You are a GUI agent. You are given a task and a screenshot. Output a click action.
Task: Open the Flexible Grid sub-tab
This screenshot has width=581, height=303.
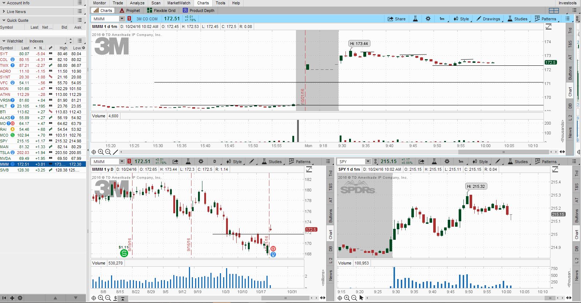161,11
